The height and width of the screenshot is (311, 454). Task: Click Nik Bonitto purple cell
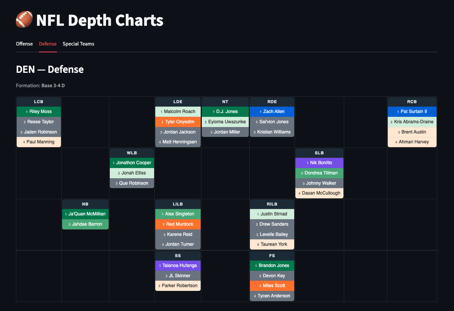(319, 163)
